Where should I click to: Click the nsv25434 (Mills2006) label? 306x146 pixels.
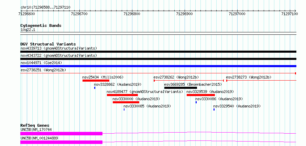(x=103, y=77)
